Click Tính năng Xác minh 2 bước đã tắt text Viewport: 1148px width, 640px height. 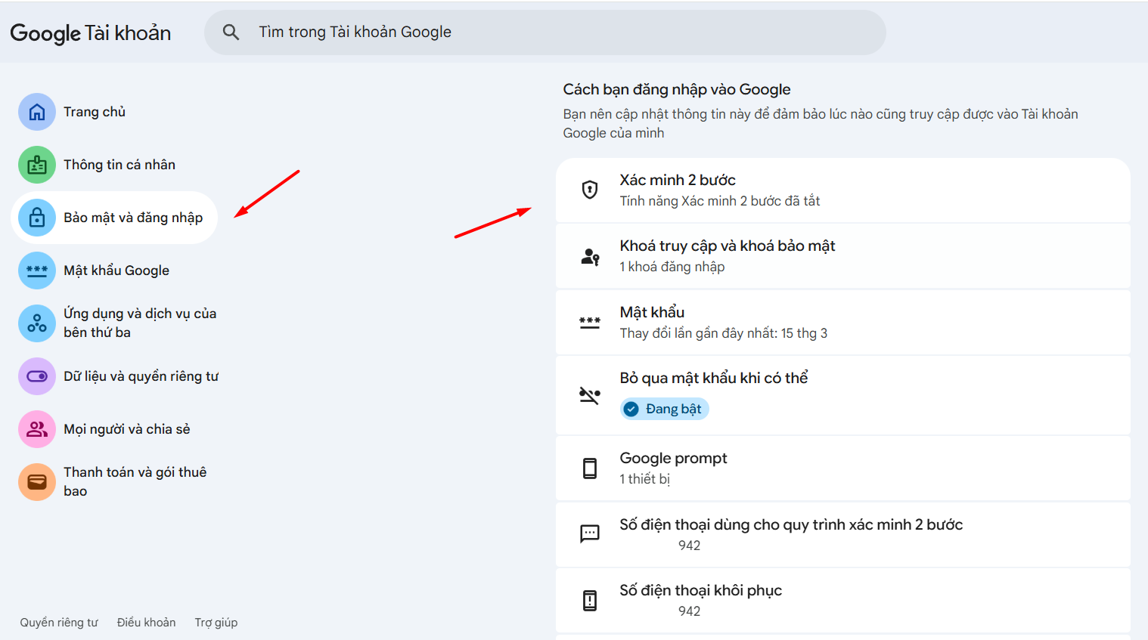[720, 201]
